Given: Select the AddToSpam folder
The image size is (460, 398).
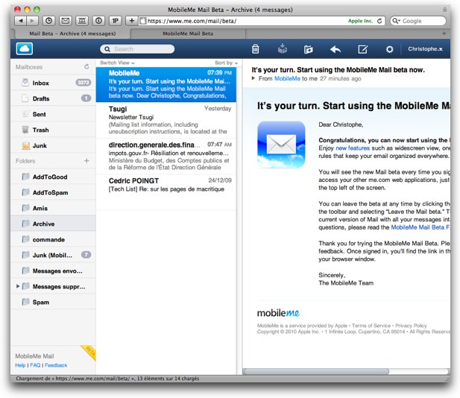Looking at the screenshot, I should [53, 192].
